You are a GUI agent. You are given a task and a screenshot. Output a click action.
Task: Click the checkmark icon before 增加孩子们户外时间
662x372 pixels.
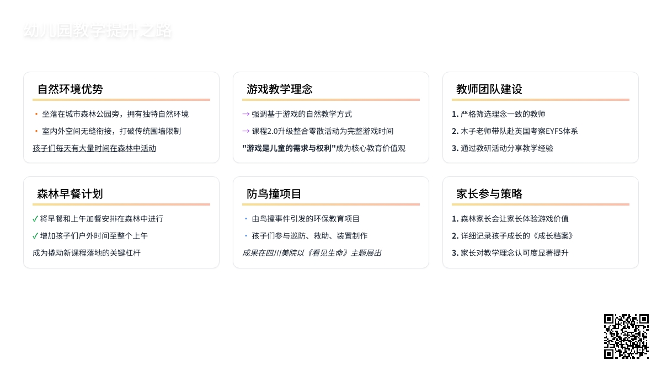click(35, 236)
